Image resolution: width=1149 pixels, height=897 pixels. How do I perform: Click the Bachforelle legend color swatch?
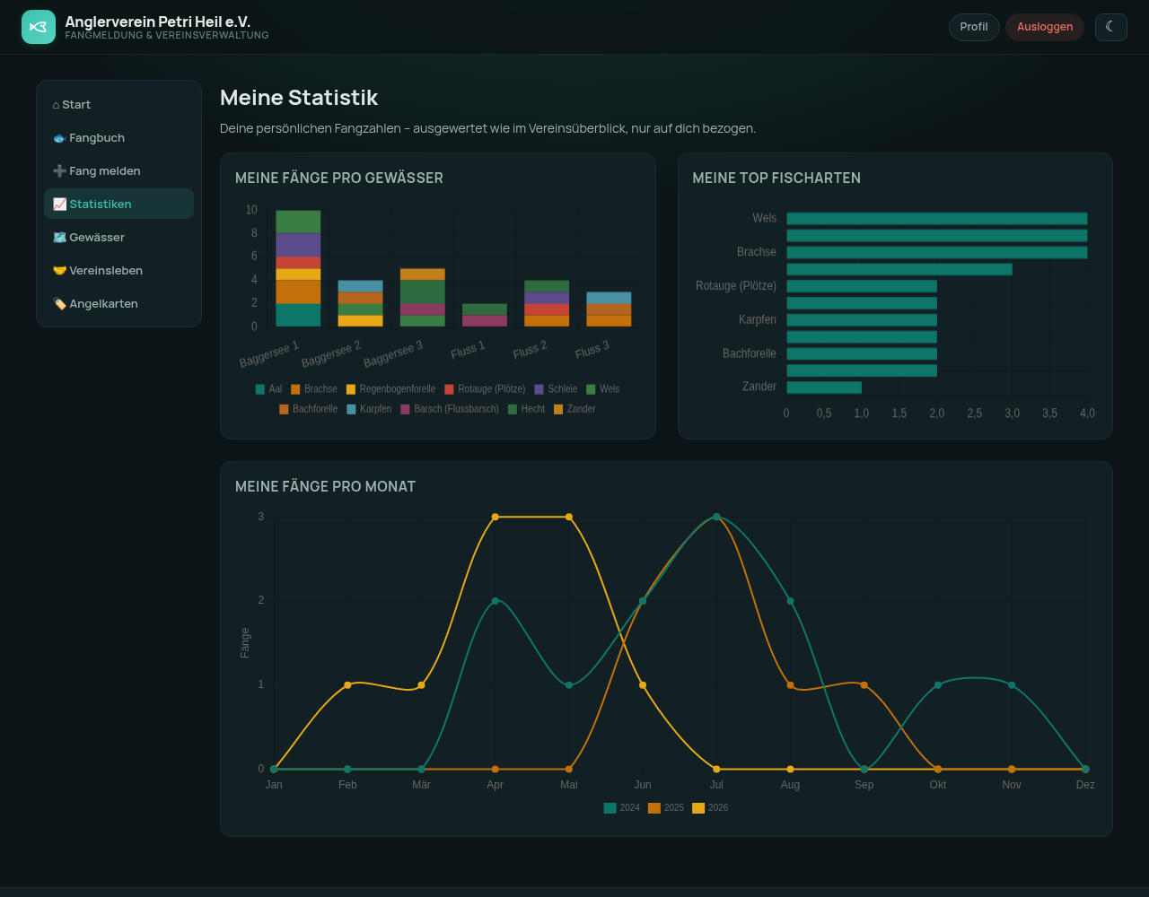coord(284,409)
